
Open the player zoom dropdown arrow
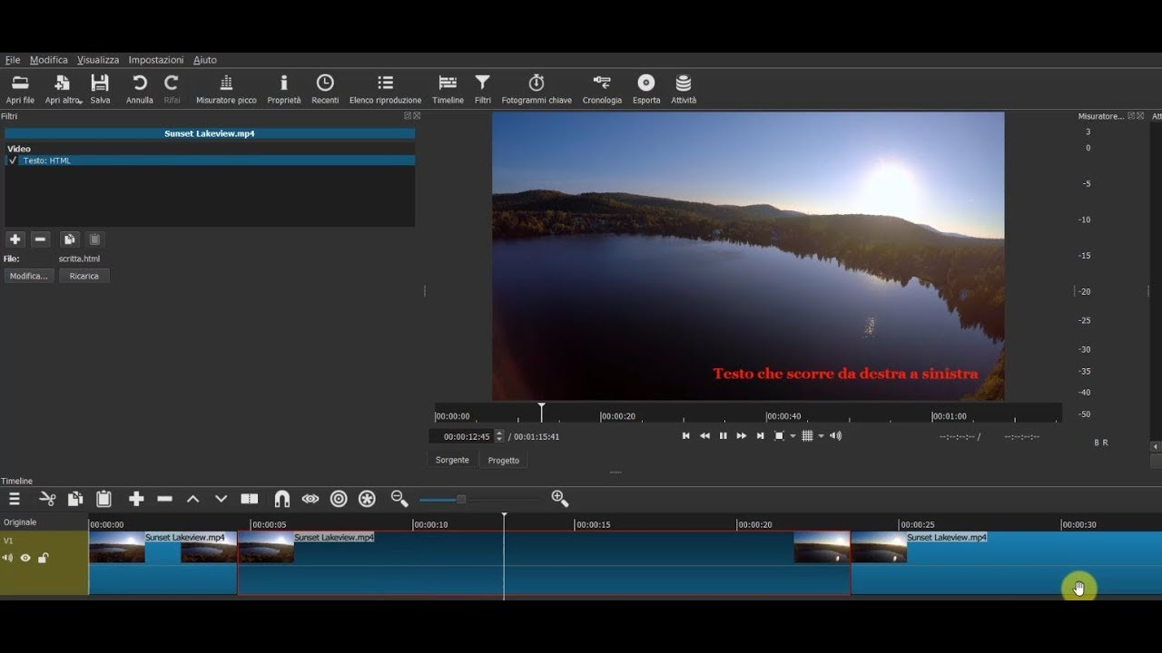click(x=793, y=436)
